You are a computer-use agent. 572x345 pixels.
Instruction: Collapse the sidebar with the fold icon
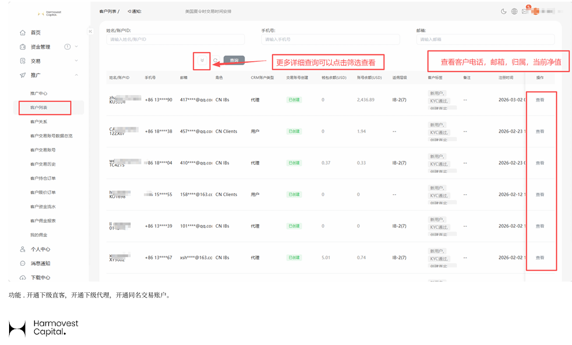(90, 31)
